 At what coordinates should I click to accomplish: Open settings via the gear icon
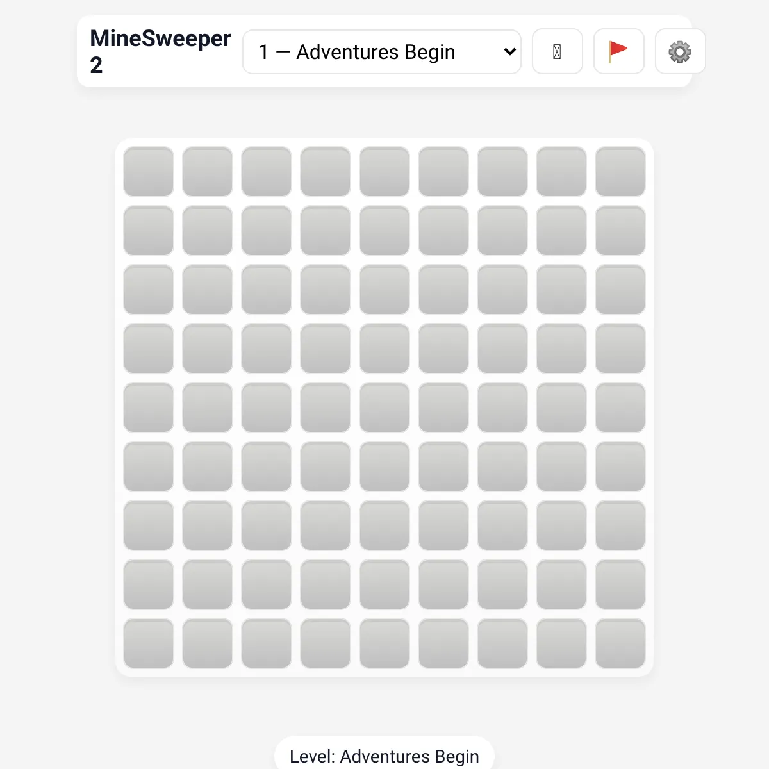(680, 51)
